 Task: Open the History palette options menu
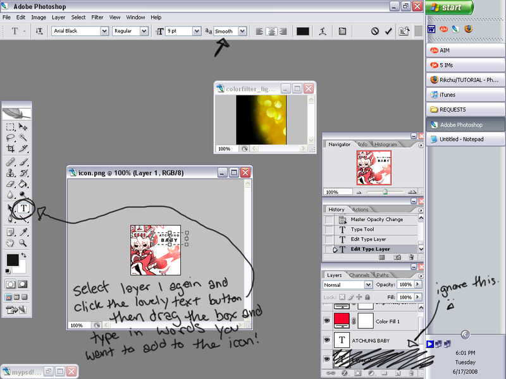pyautogui.click(x=421, y=210)
